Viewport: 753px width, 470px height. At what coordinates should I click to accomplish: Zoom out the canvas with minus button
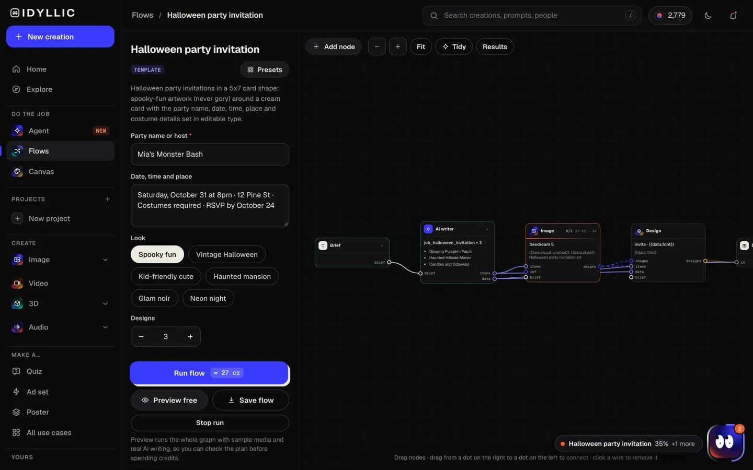click(x=377, y=46)
